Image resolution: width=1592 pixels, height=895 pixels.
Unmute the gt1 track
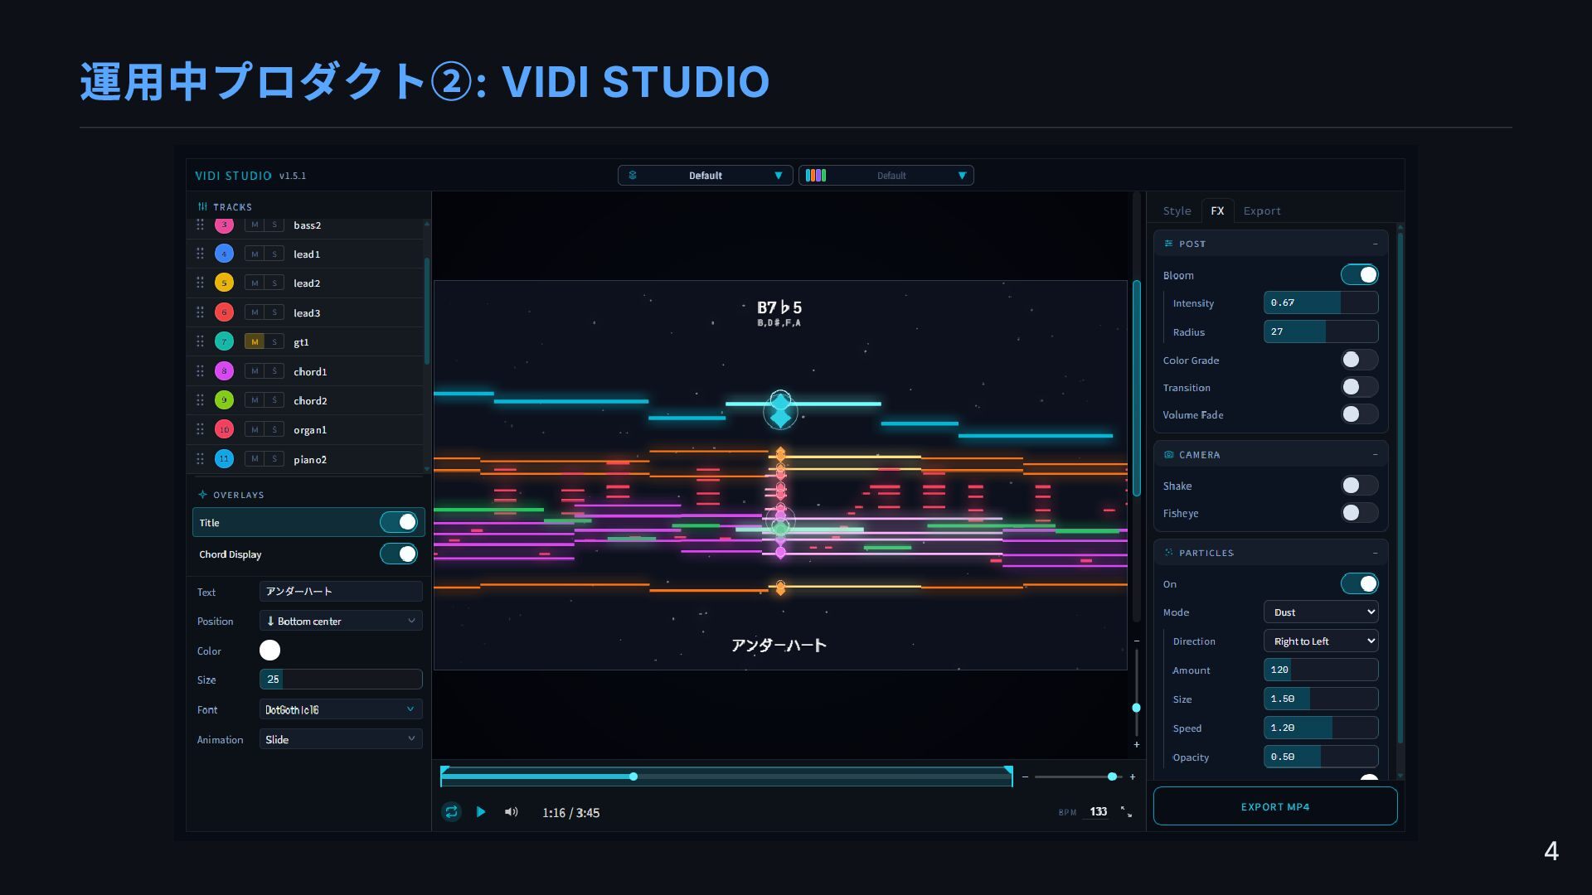255,342
